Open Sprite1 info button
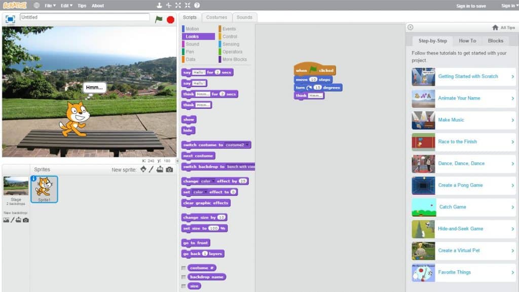Screen dimensions: 519x292 34,179
